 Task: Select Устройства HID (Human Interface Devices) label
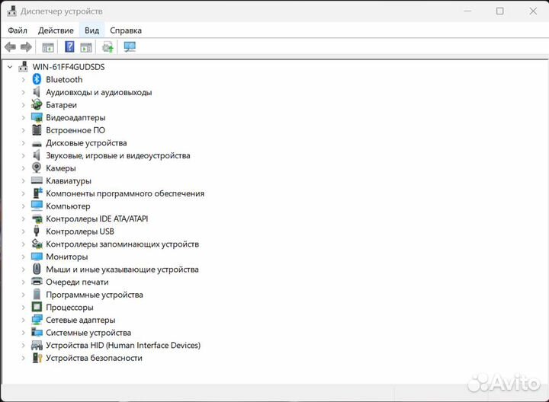tap(124, 345)
